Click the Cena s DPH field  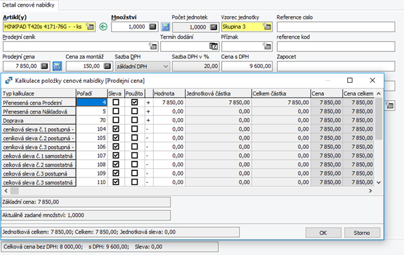point(247,66)
